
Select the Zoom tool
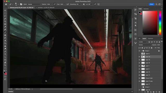[5, 65]
